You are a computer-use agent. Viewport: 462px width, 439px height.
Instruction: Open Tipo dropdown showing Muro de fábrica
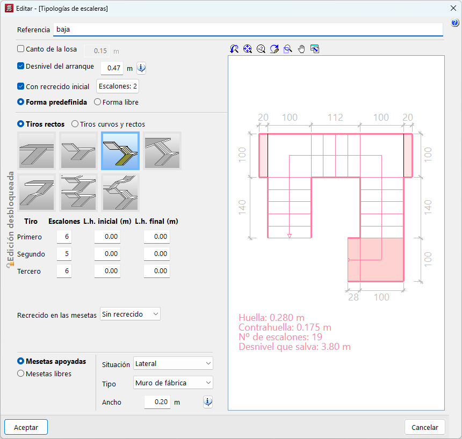click(x=173, y=383)
